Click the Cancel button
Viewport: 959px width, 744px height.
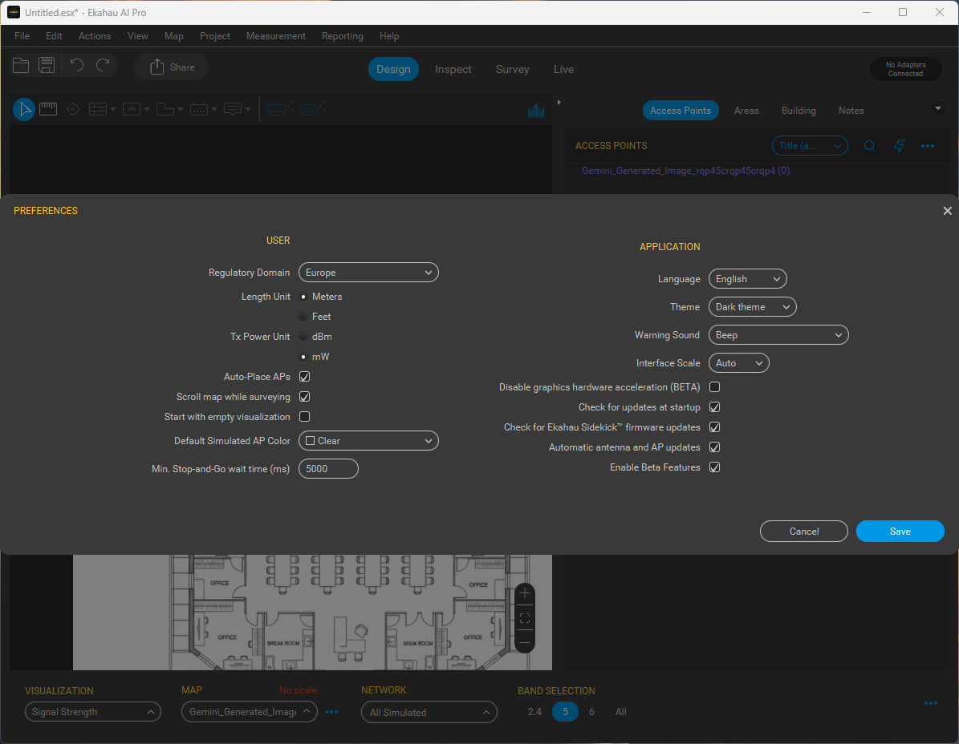[803, 532]
